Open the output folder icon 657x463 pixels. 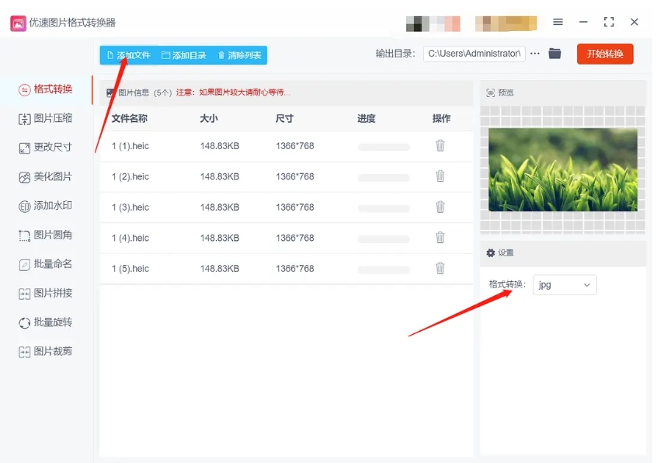tap(554, 54)
